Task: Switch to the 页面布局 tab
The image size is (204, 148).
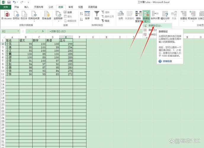Action: 39,7
